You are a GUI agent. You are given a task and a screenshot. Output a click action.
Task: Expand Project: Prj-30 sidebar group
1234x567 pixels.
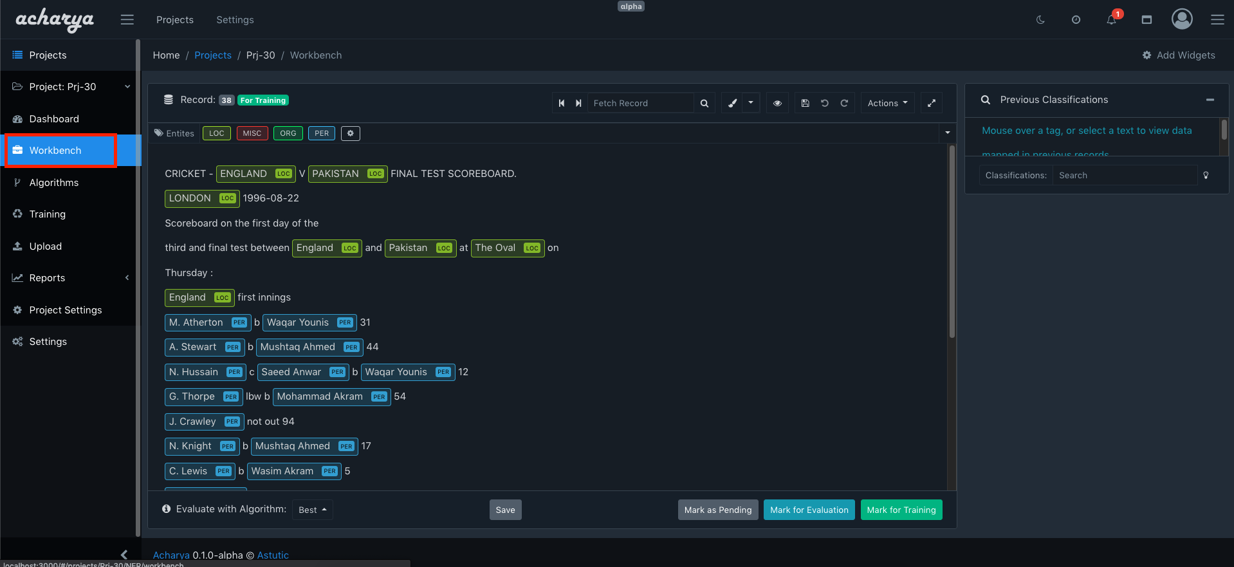68,87
